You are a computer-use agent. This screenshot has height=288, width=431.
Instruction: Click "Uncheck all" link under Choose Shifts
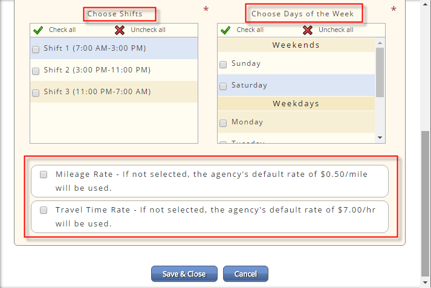[148, 30]
